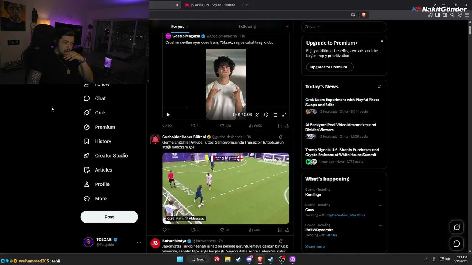Share the Gusholder Haber Bülteni post

pos(287,230)
